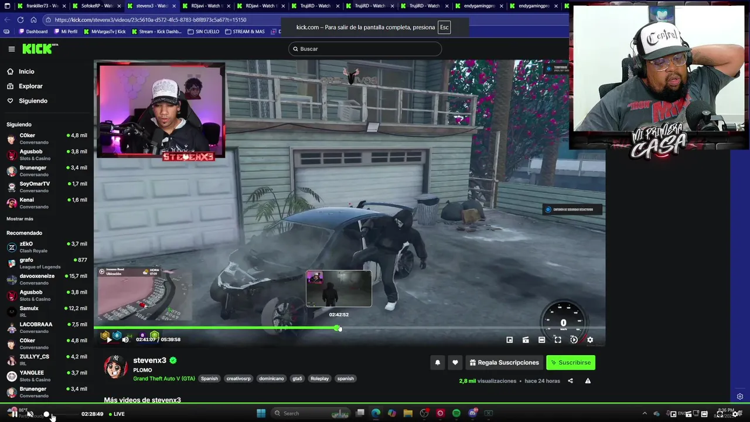Play the stevenx3 video
The height and width of the screenshot is (422, 750).
[x=109, y=339]
